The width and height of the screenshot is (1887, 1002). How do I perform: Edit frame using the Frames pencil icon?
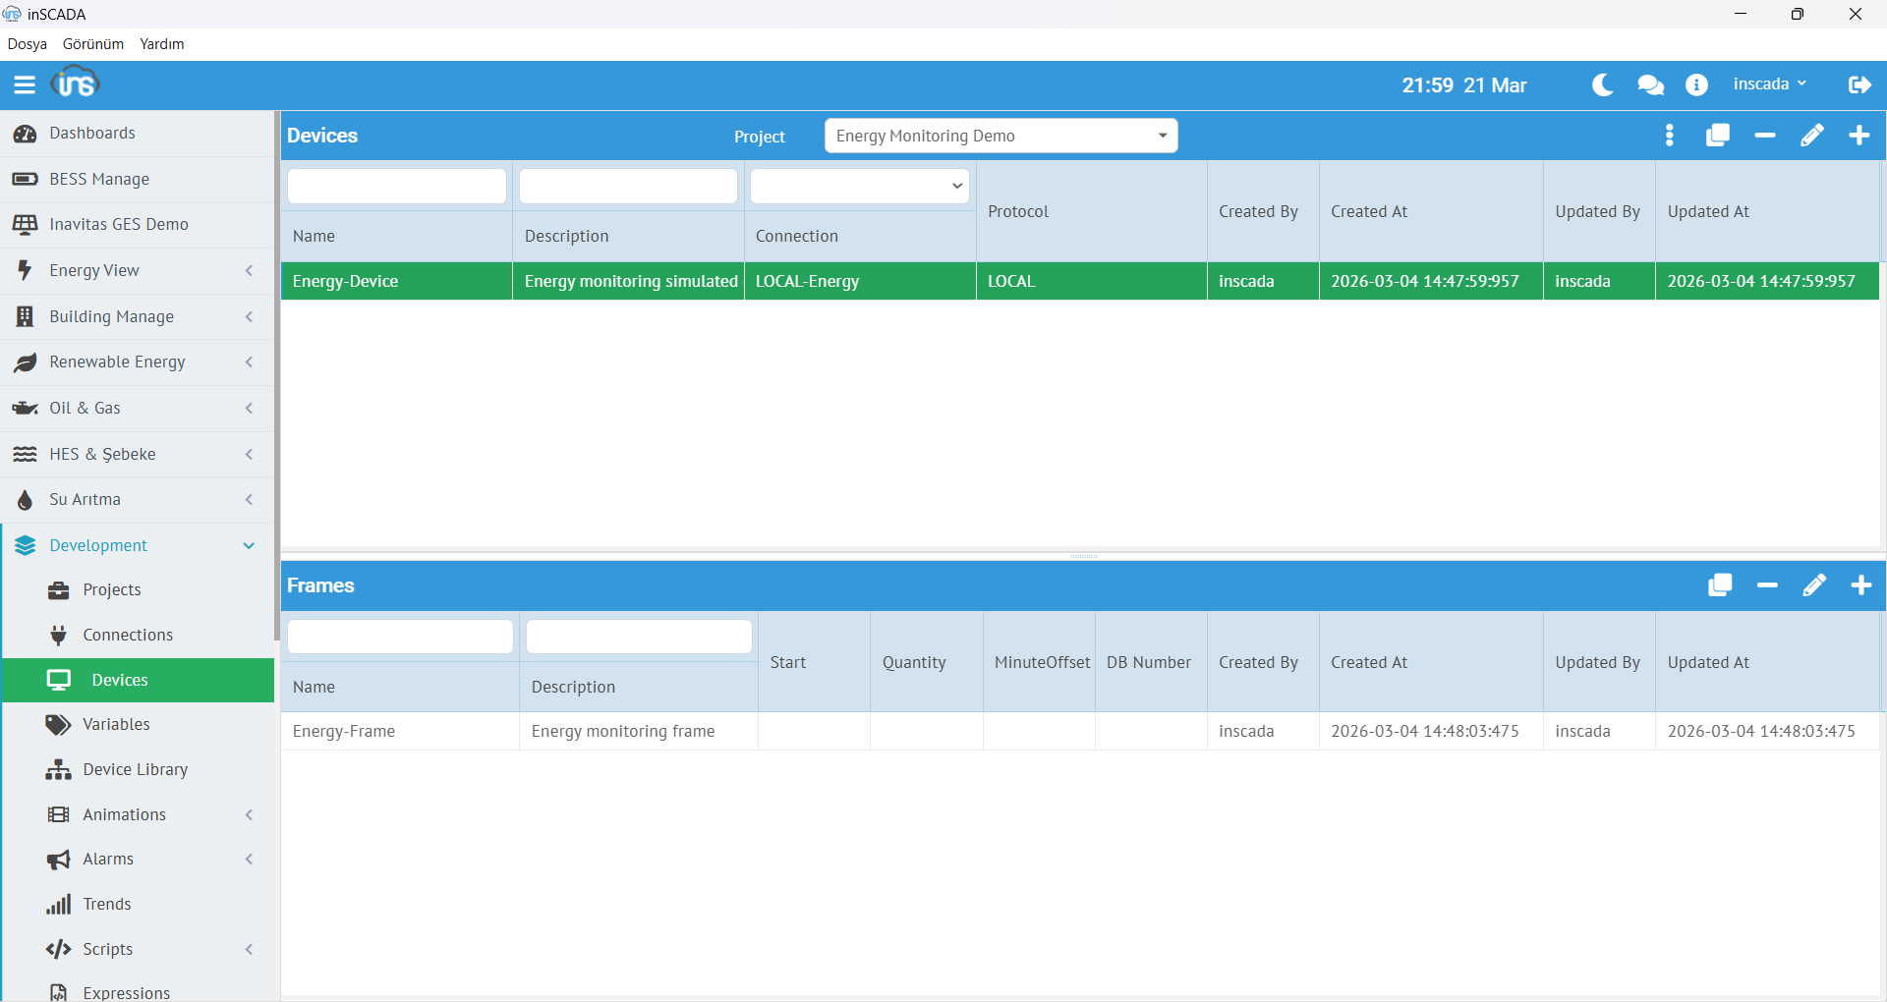[x=1813, y=585]
